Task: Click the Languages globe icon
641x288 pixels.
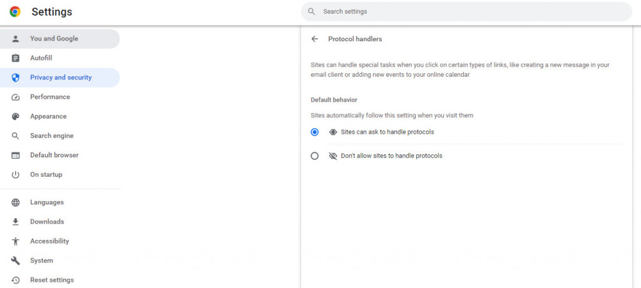Action: point(16,202)
